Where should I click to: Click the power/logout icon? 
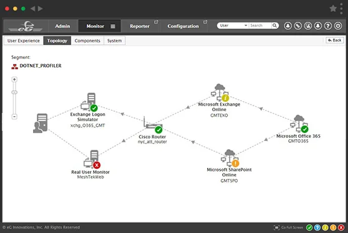[338, 26]
